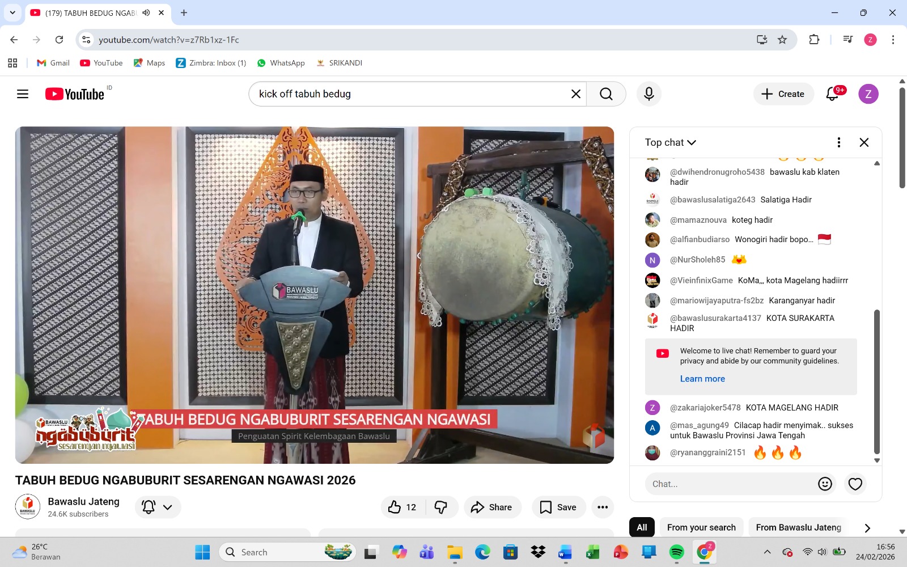Image resolution: width=907 pixels, height=567 pixels.
Task: Open Gmail bookmark
Action: click(53, 63)
